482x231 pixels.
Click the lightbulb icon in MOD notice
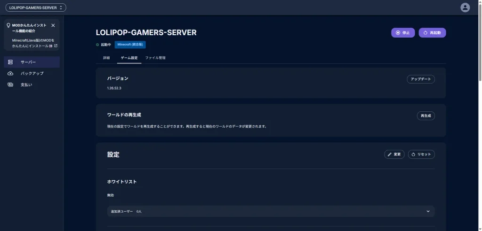(x=8, y=25)
